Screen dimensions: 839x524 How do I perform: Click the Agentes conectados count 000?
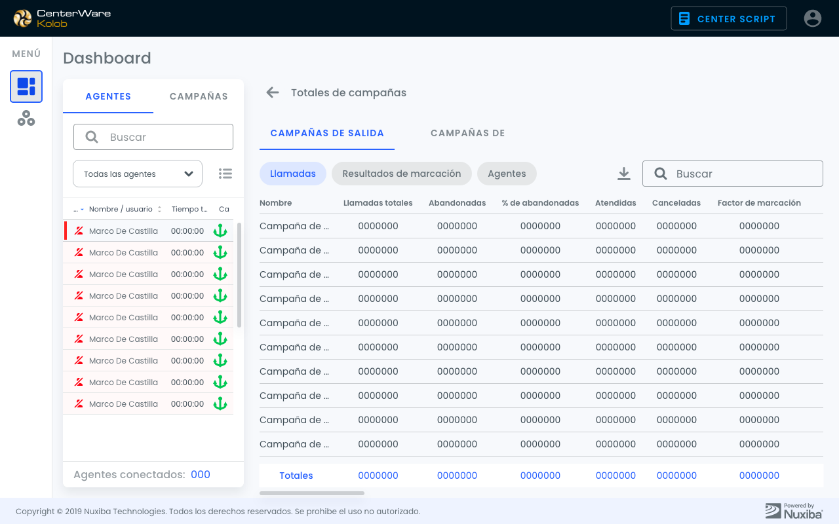(x=201, y=475)
